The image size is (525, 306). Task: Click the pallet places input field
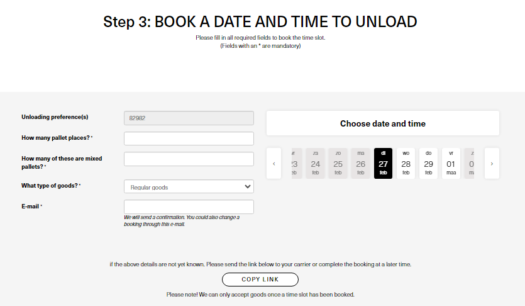(x=189, y=139)
